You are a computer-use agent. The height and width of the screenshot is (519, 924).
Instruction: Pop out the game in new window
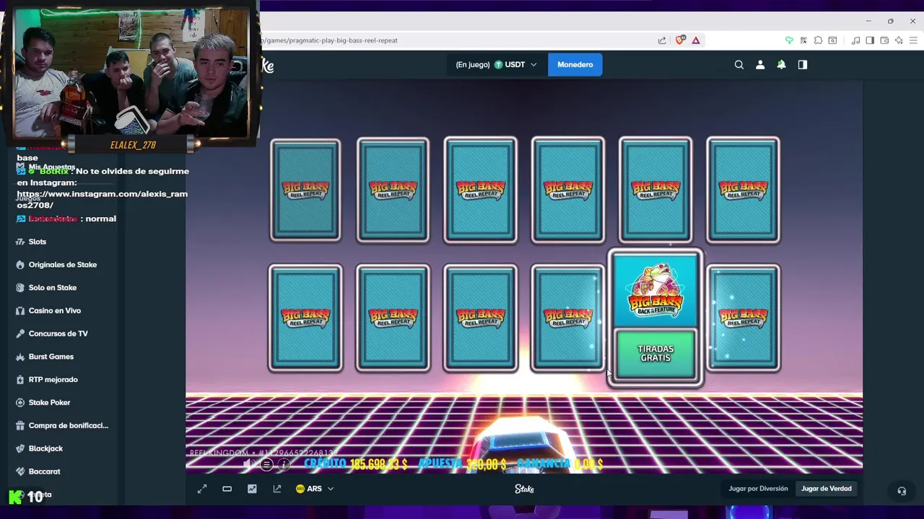(276, 489)
